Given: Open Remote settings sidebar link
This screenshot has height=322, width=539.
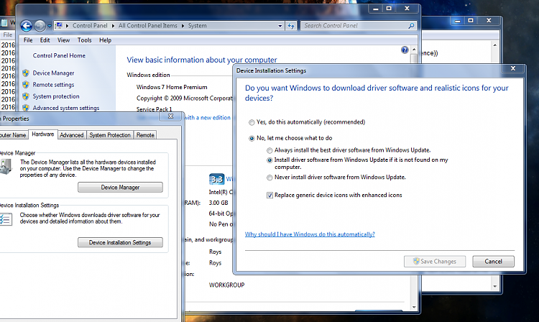Looking at the screenshot, I should tap(53, 85).
